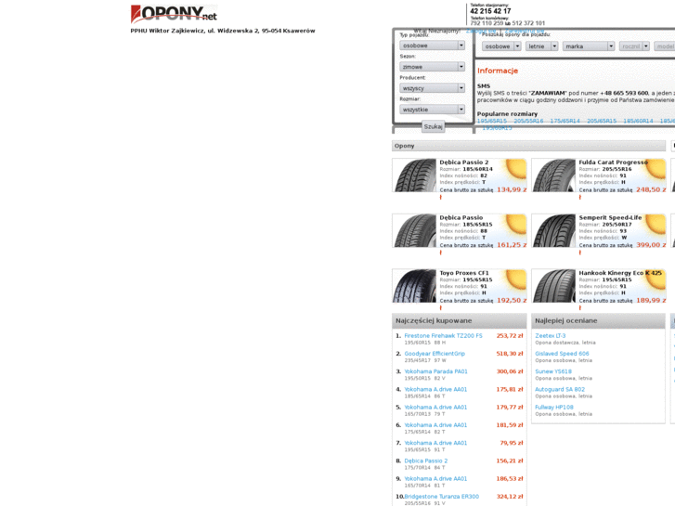
Task: Open Dębica Passio 185/65R15 tire thumbnail
Action: (414, 230)
